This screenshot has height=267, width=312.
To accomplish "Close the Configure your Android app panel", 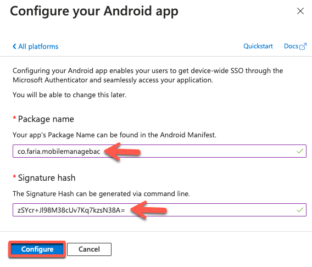I will pos(300,11).
